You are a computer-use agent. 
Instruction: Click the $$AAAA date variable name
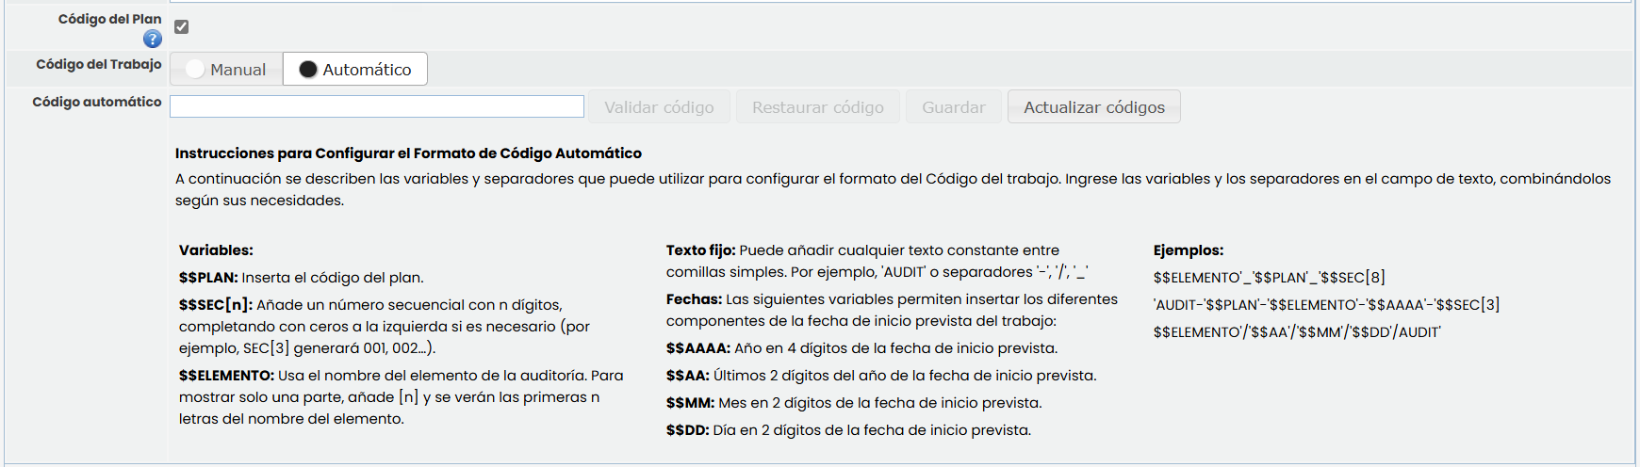pyautogui.click(x=697, y=348)
